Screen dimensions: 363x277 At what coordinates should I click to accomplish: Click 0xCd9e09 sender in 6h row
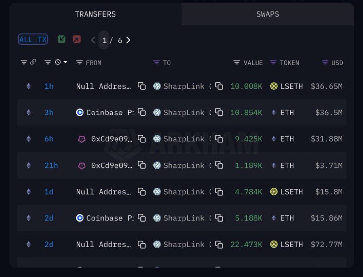(x=105, y=139)
